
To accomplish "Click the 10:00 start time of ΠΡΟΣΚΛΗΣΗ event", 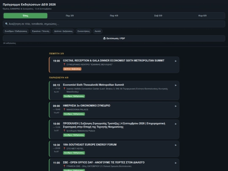I will [57, 124].
